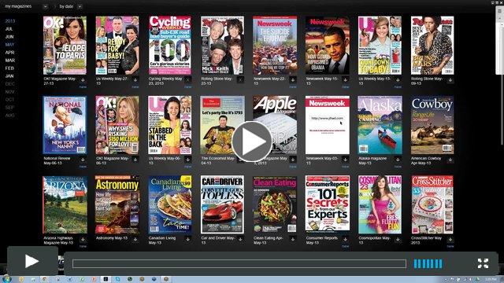
Task: Open the Cycling Weekly cover
Action: click(170, 46)
